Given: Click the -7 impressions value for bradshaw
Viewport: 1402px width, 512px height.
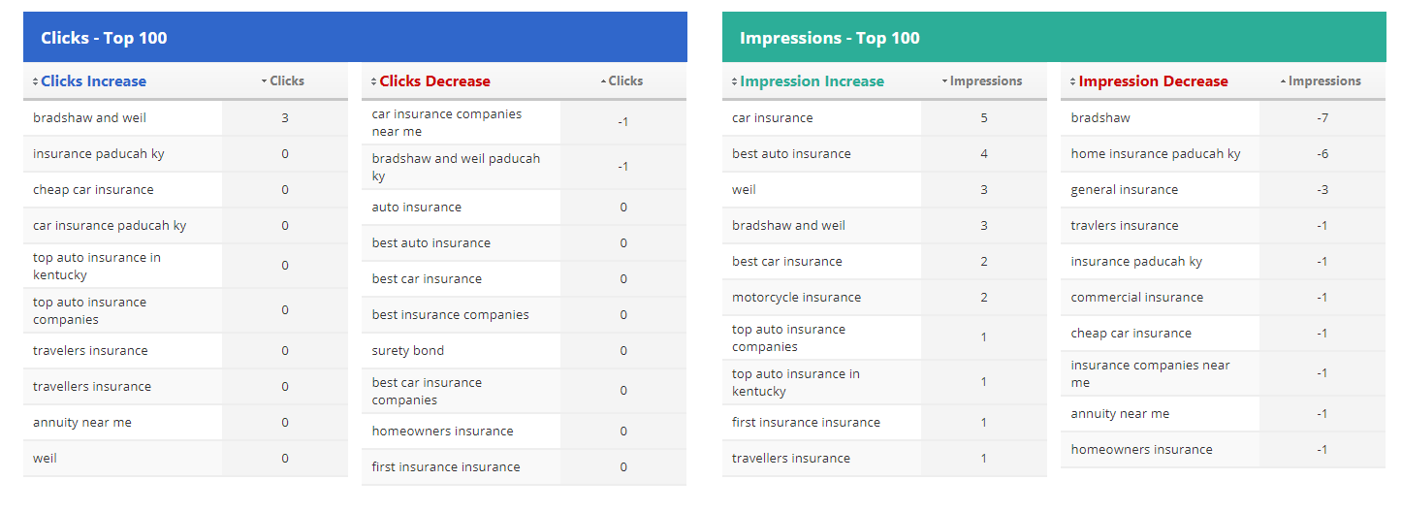Looking at the screenshot, I should pos(1322,118).
